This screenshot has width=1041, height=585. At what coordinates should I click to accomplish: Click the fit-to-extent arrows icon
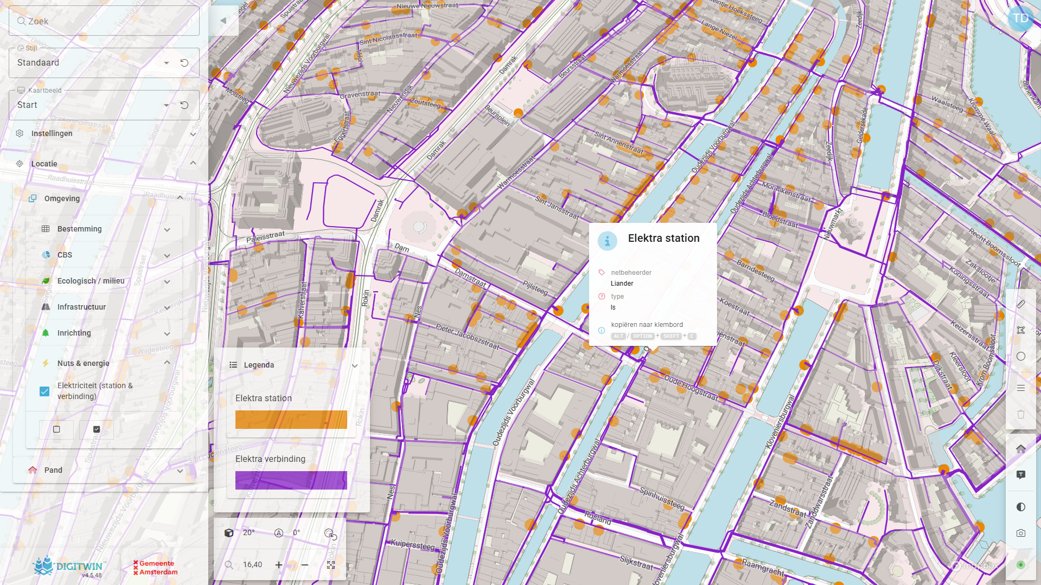click(x=331, y=565)
